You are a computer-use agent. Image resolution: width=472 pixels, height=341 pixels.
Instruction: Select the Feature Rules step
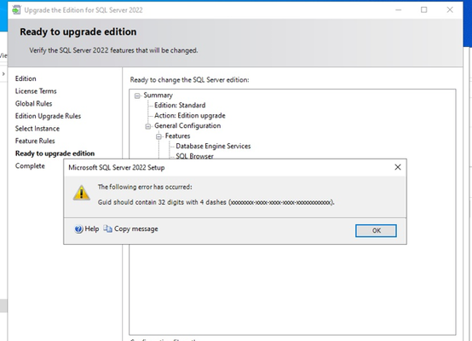(35, 141)
